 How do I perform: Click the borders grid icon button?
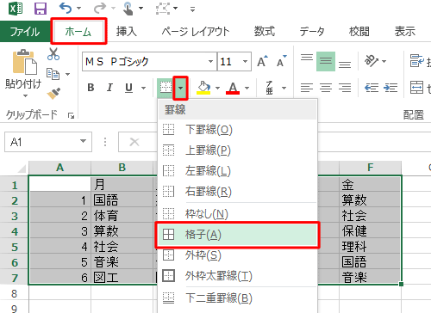point(166,88)
